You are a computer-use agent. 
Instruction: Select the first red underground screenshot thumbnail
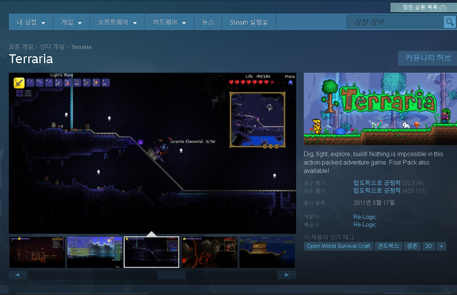tap(37, 252)
